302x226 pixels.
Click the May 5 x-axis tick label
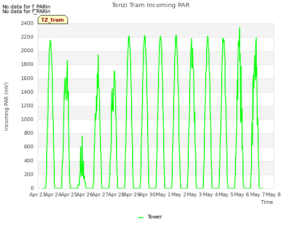pos(226,194)
